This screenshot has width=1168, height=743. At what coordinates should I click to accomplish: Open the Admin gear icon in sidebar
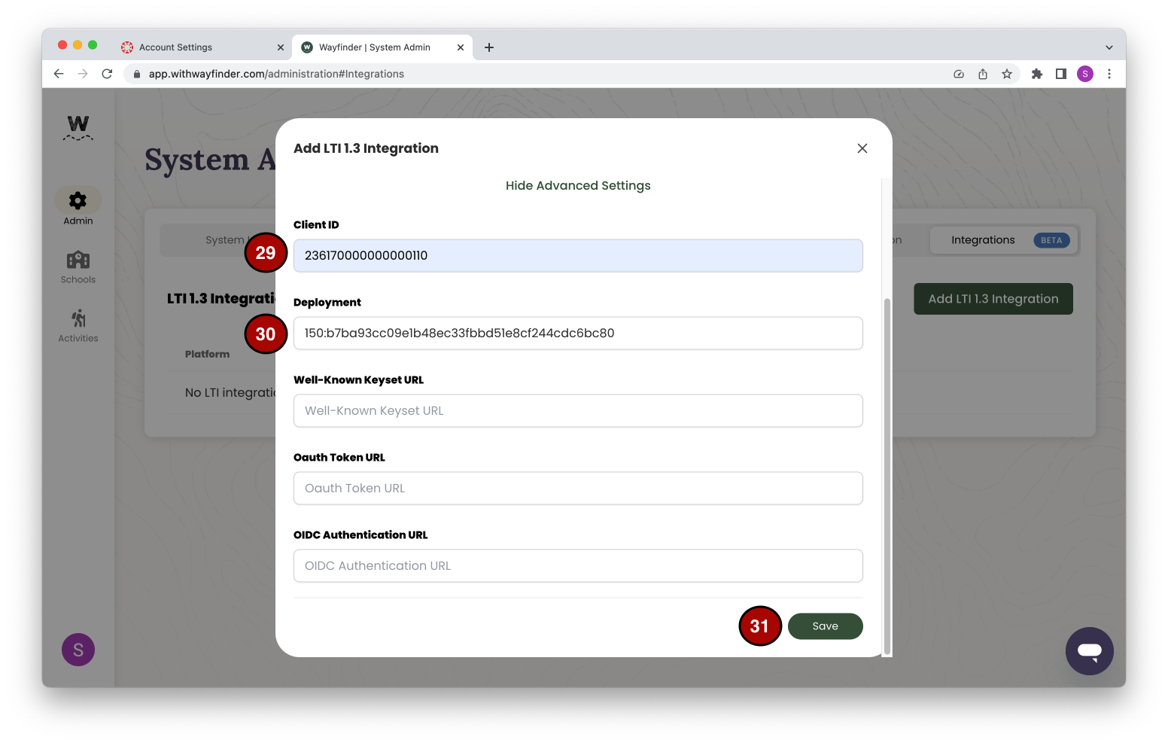click(78, 200)
